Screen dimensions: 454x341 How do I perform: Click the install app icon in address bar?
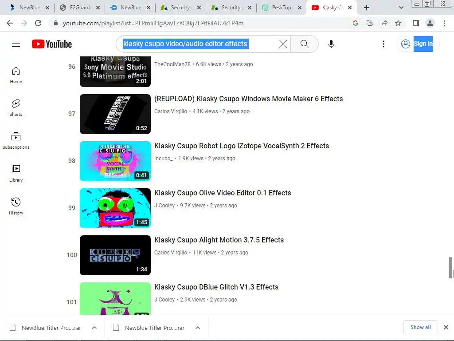pyautogui.click(x=370, y=23)
